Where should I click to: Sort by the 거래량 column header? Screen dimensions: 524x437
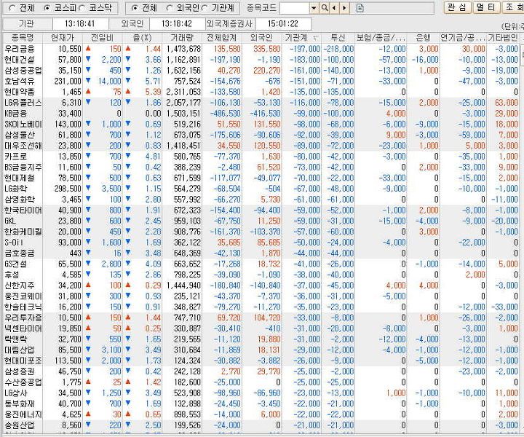tap(182, 38)
